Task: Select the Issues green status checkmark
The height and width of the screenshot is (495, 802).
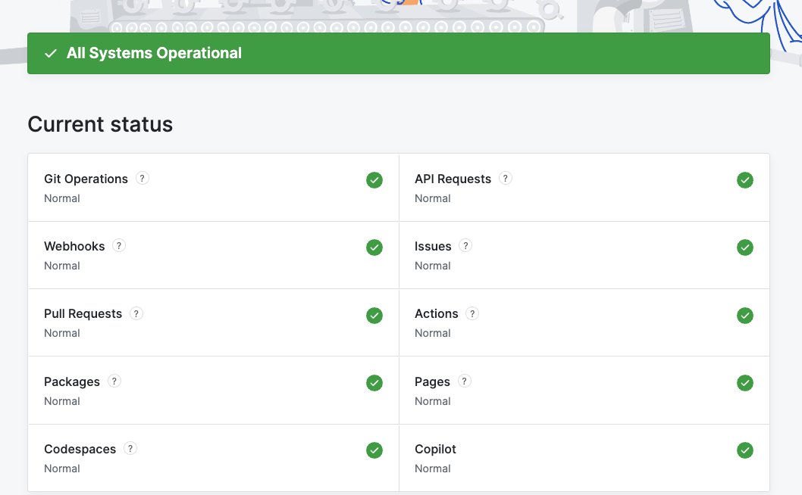Action: 744,247
